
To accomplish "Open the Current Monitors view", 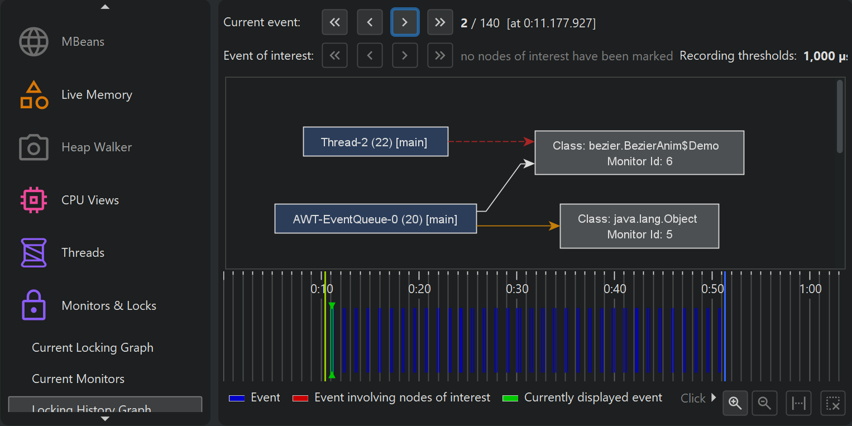I will (x=78, y=379).
